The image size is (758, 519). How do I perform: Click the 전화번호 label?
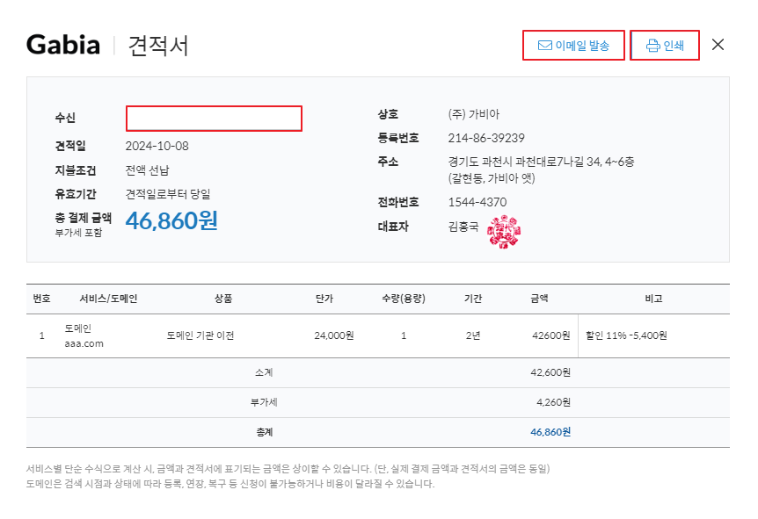(398, 202)
